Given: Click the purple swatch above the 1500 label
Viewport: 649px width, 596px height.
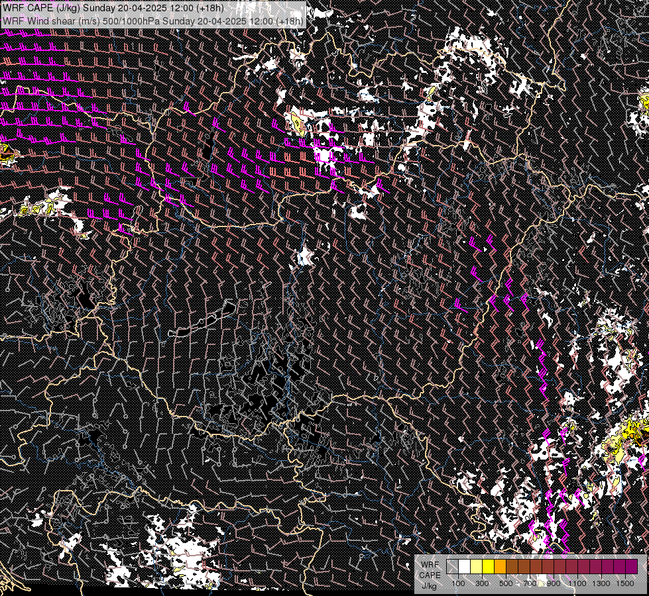Looking at the screenshot, I should pos(632,567).
